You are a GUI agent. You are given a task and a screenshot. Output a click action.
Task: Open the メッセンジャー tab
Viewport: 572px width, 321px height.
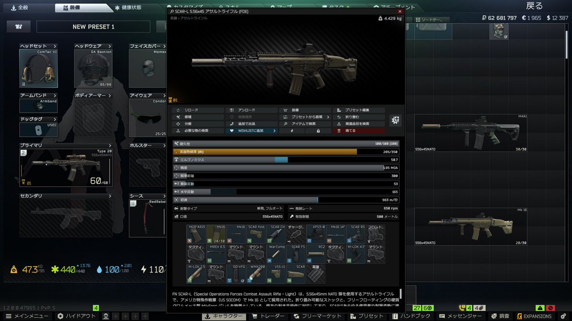click(460, 316)
